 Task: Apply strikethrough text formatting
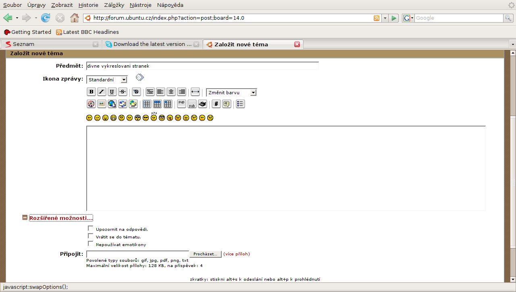(123, 92)
